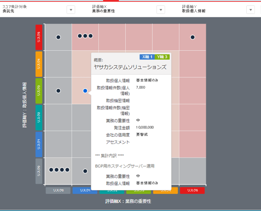Expand the 評価軸X dropdown arrow
Image resolution: width=261 pixels, height=211 pixels.
pos(161,10)
